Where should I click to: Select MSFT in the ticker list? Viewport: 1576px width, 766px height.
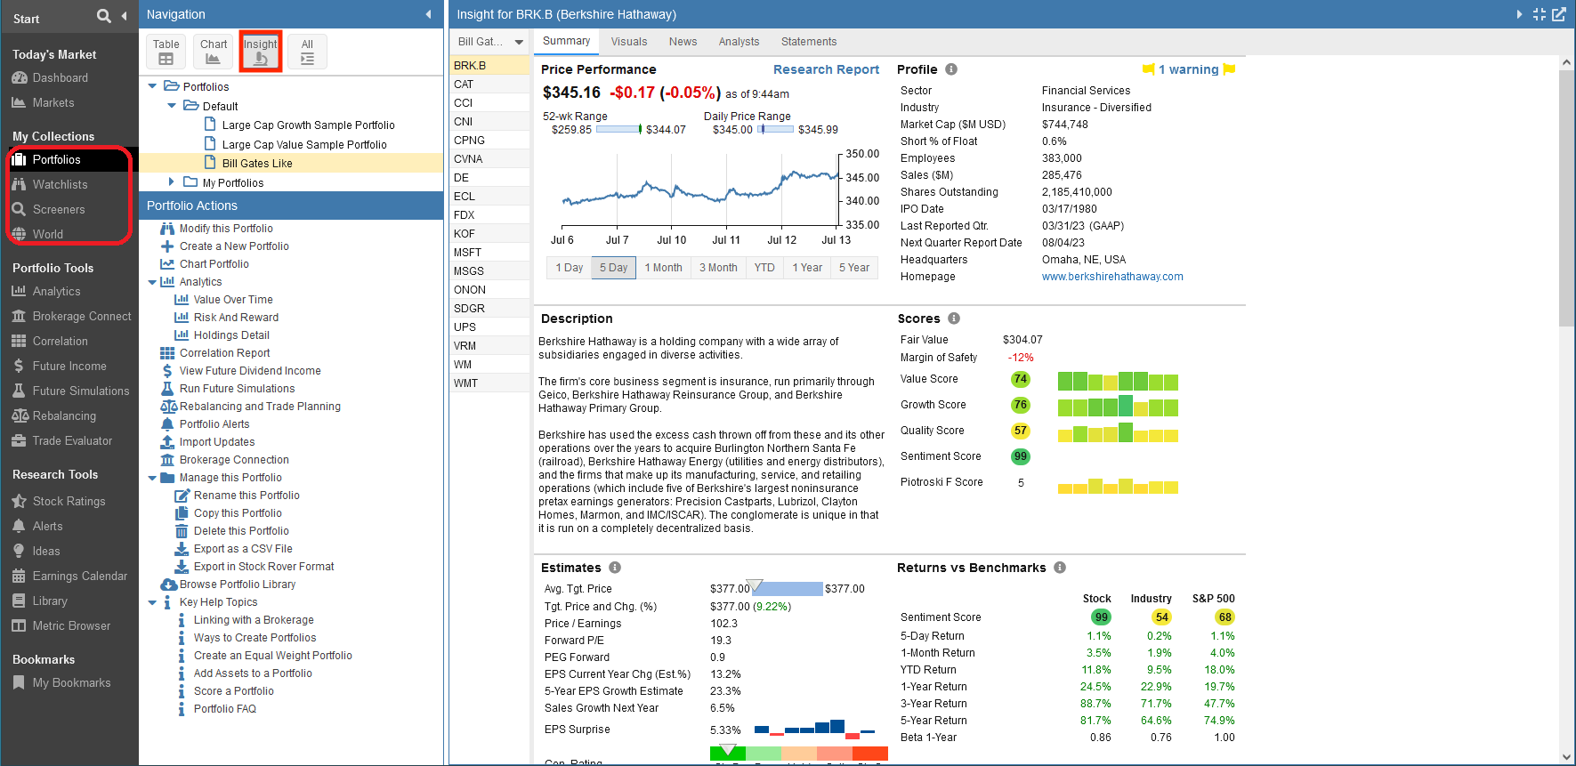click(489, 253)
